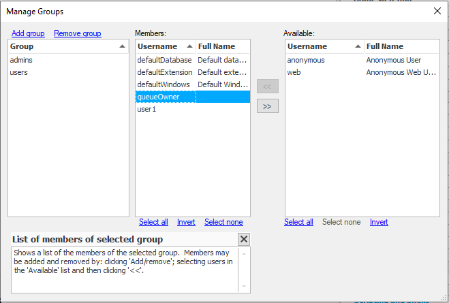Click Select all under Members list
The width and height of the screenshot is (449, 303).
pos(153,222)
